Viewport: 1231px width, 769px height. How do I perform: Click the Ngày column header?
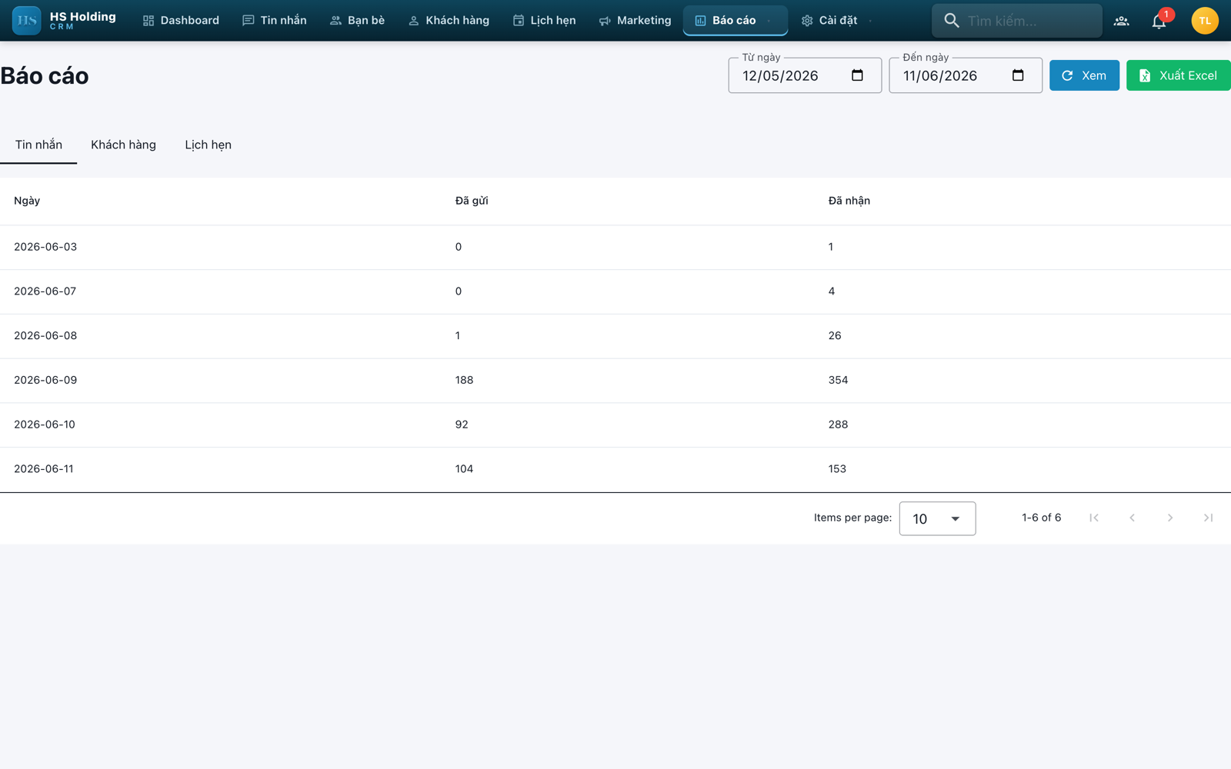tap(27, 201)
